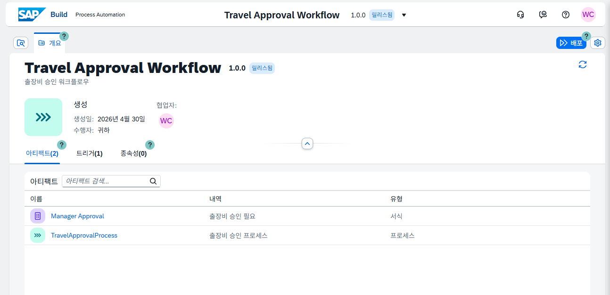The image size is (610, 295).
Task: Open the feedback chat icon in header
Action: (543, 15)
